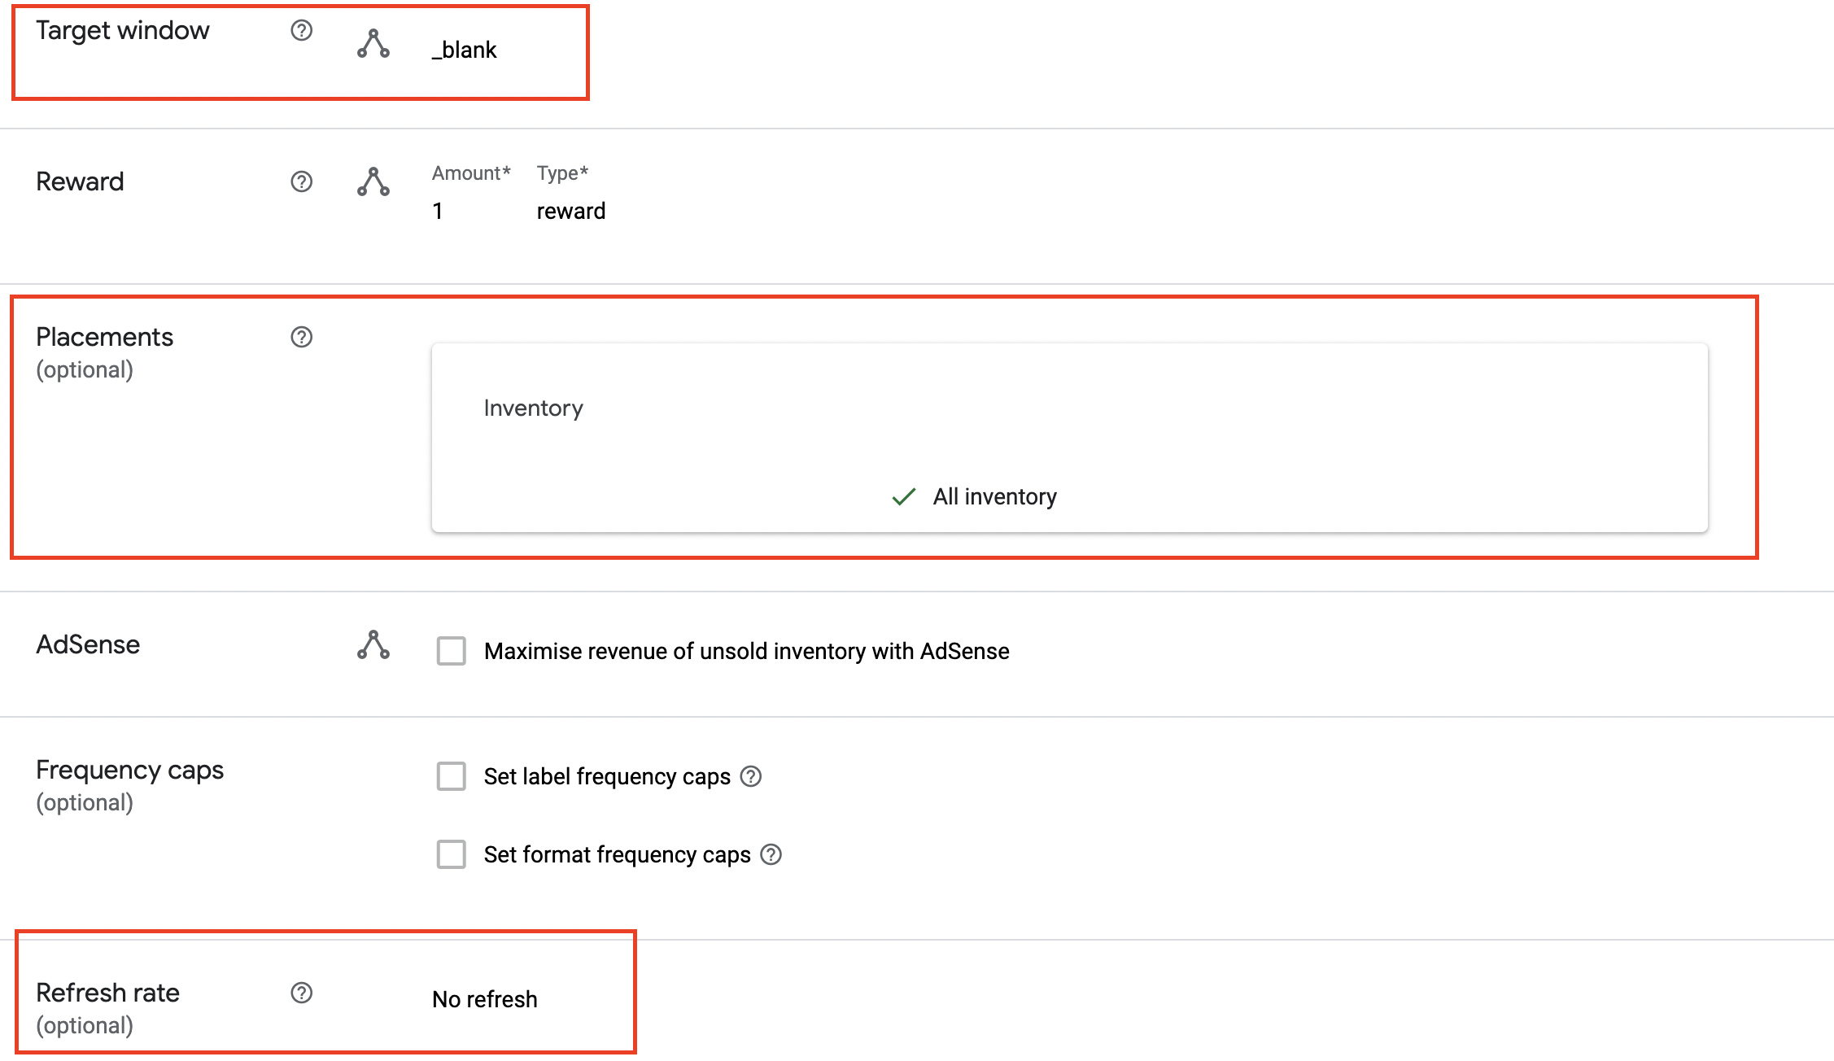Click the reward Type value field
The height and width of the screenshot is (1061, 1834).
click(571, 212)
